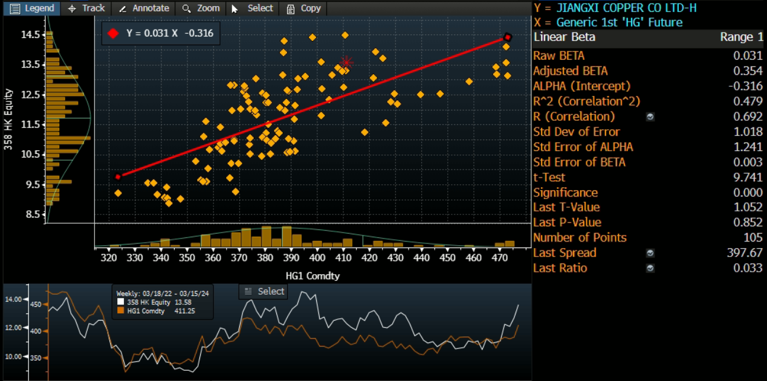The height and width of the screenshot is (381, 767).
Task: Click the red regression line's lower endpoint
Action: pyautogui.click(x=118, y=176)
